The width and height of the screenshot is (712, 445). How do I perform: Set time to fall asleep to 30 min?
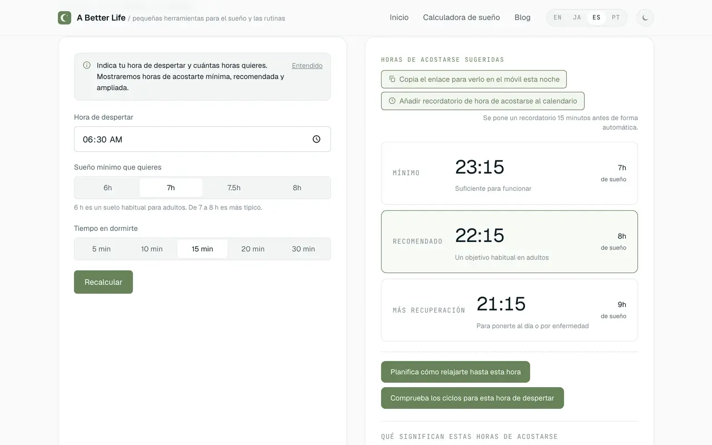[304, 249]
